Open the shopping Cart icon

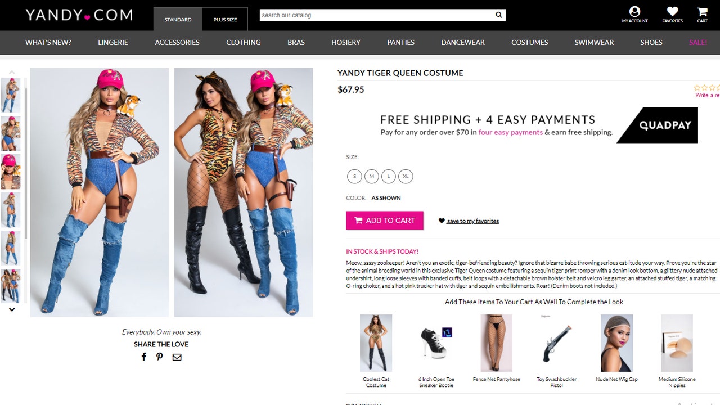(703, 11)
